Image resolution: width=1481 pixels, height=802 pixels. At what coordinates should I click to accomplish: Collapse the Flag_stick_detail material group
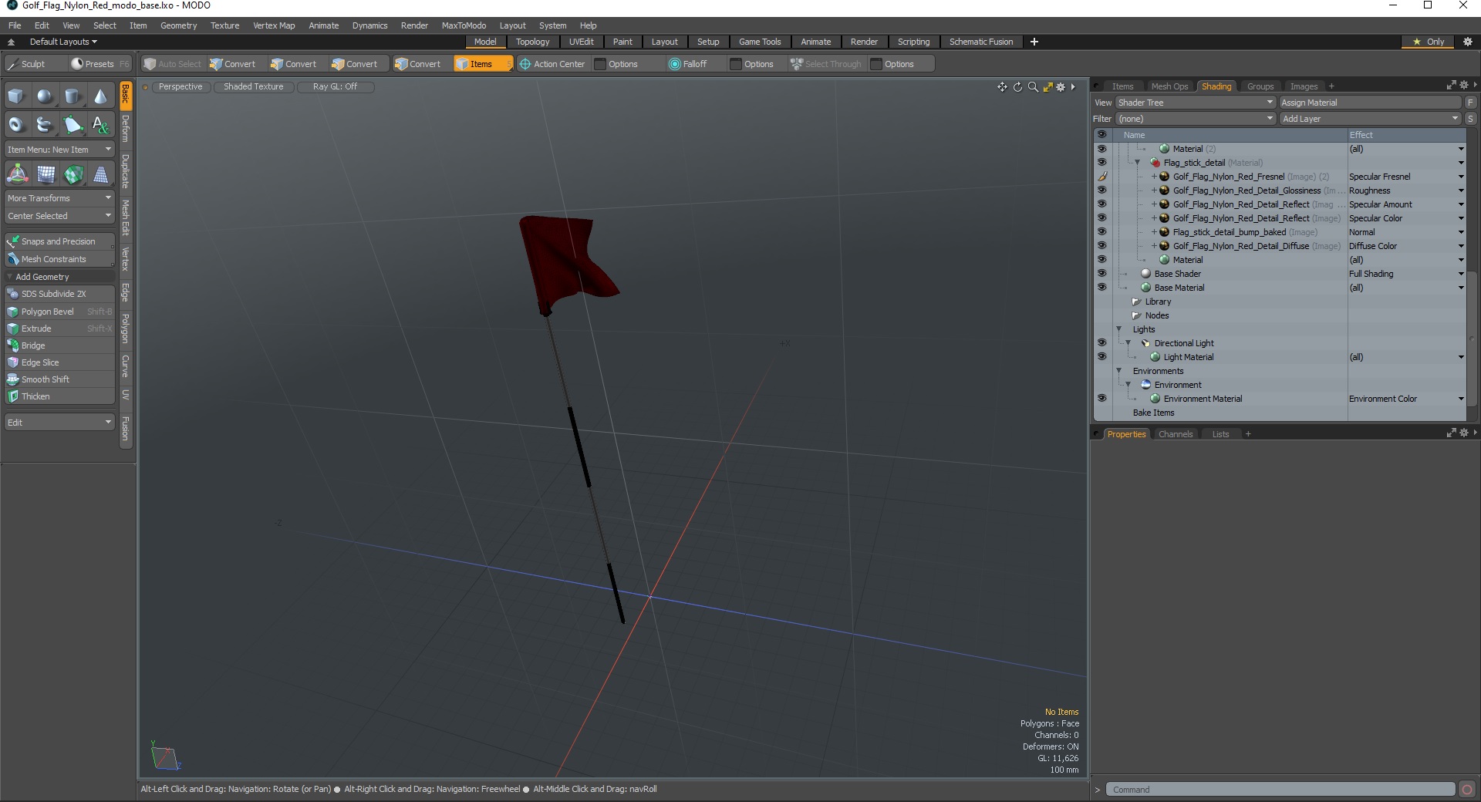[x=1138, y=163]
